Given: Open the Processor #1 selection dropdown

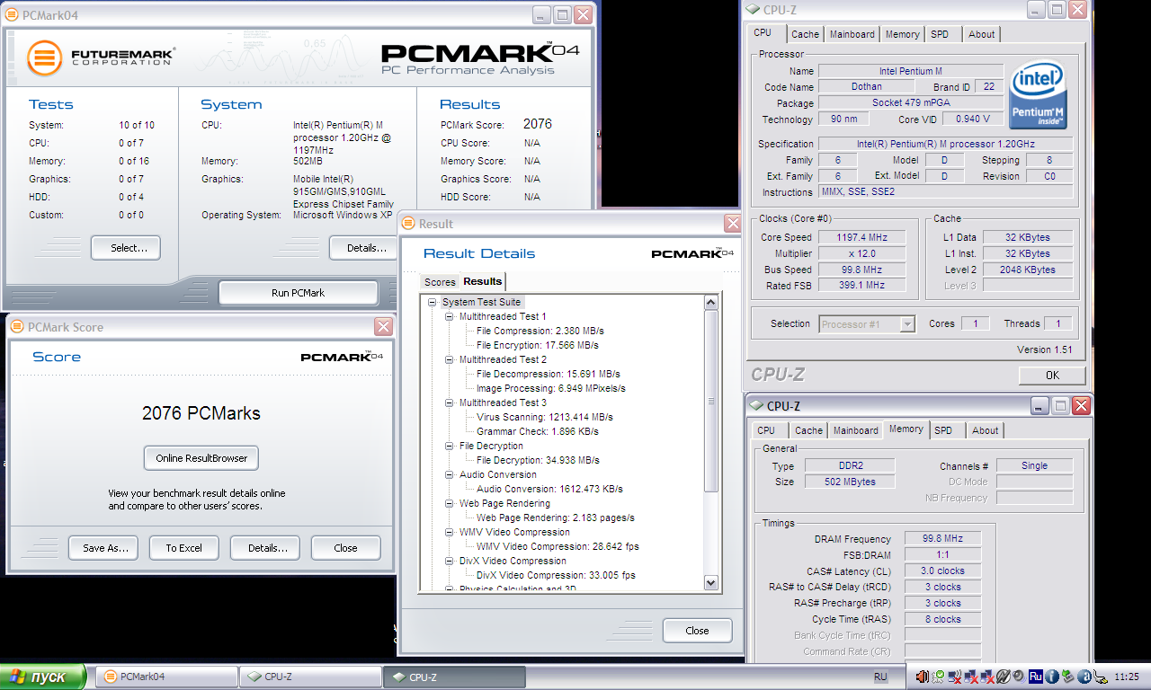Looking at the screenshot, I should point(906,324).
